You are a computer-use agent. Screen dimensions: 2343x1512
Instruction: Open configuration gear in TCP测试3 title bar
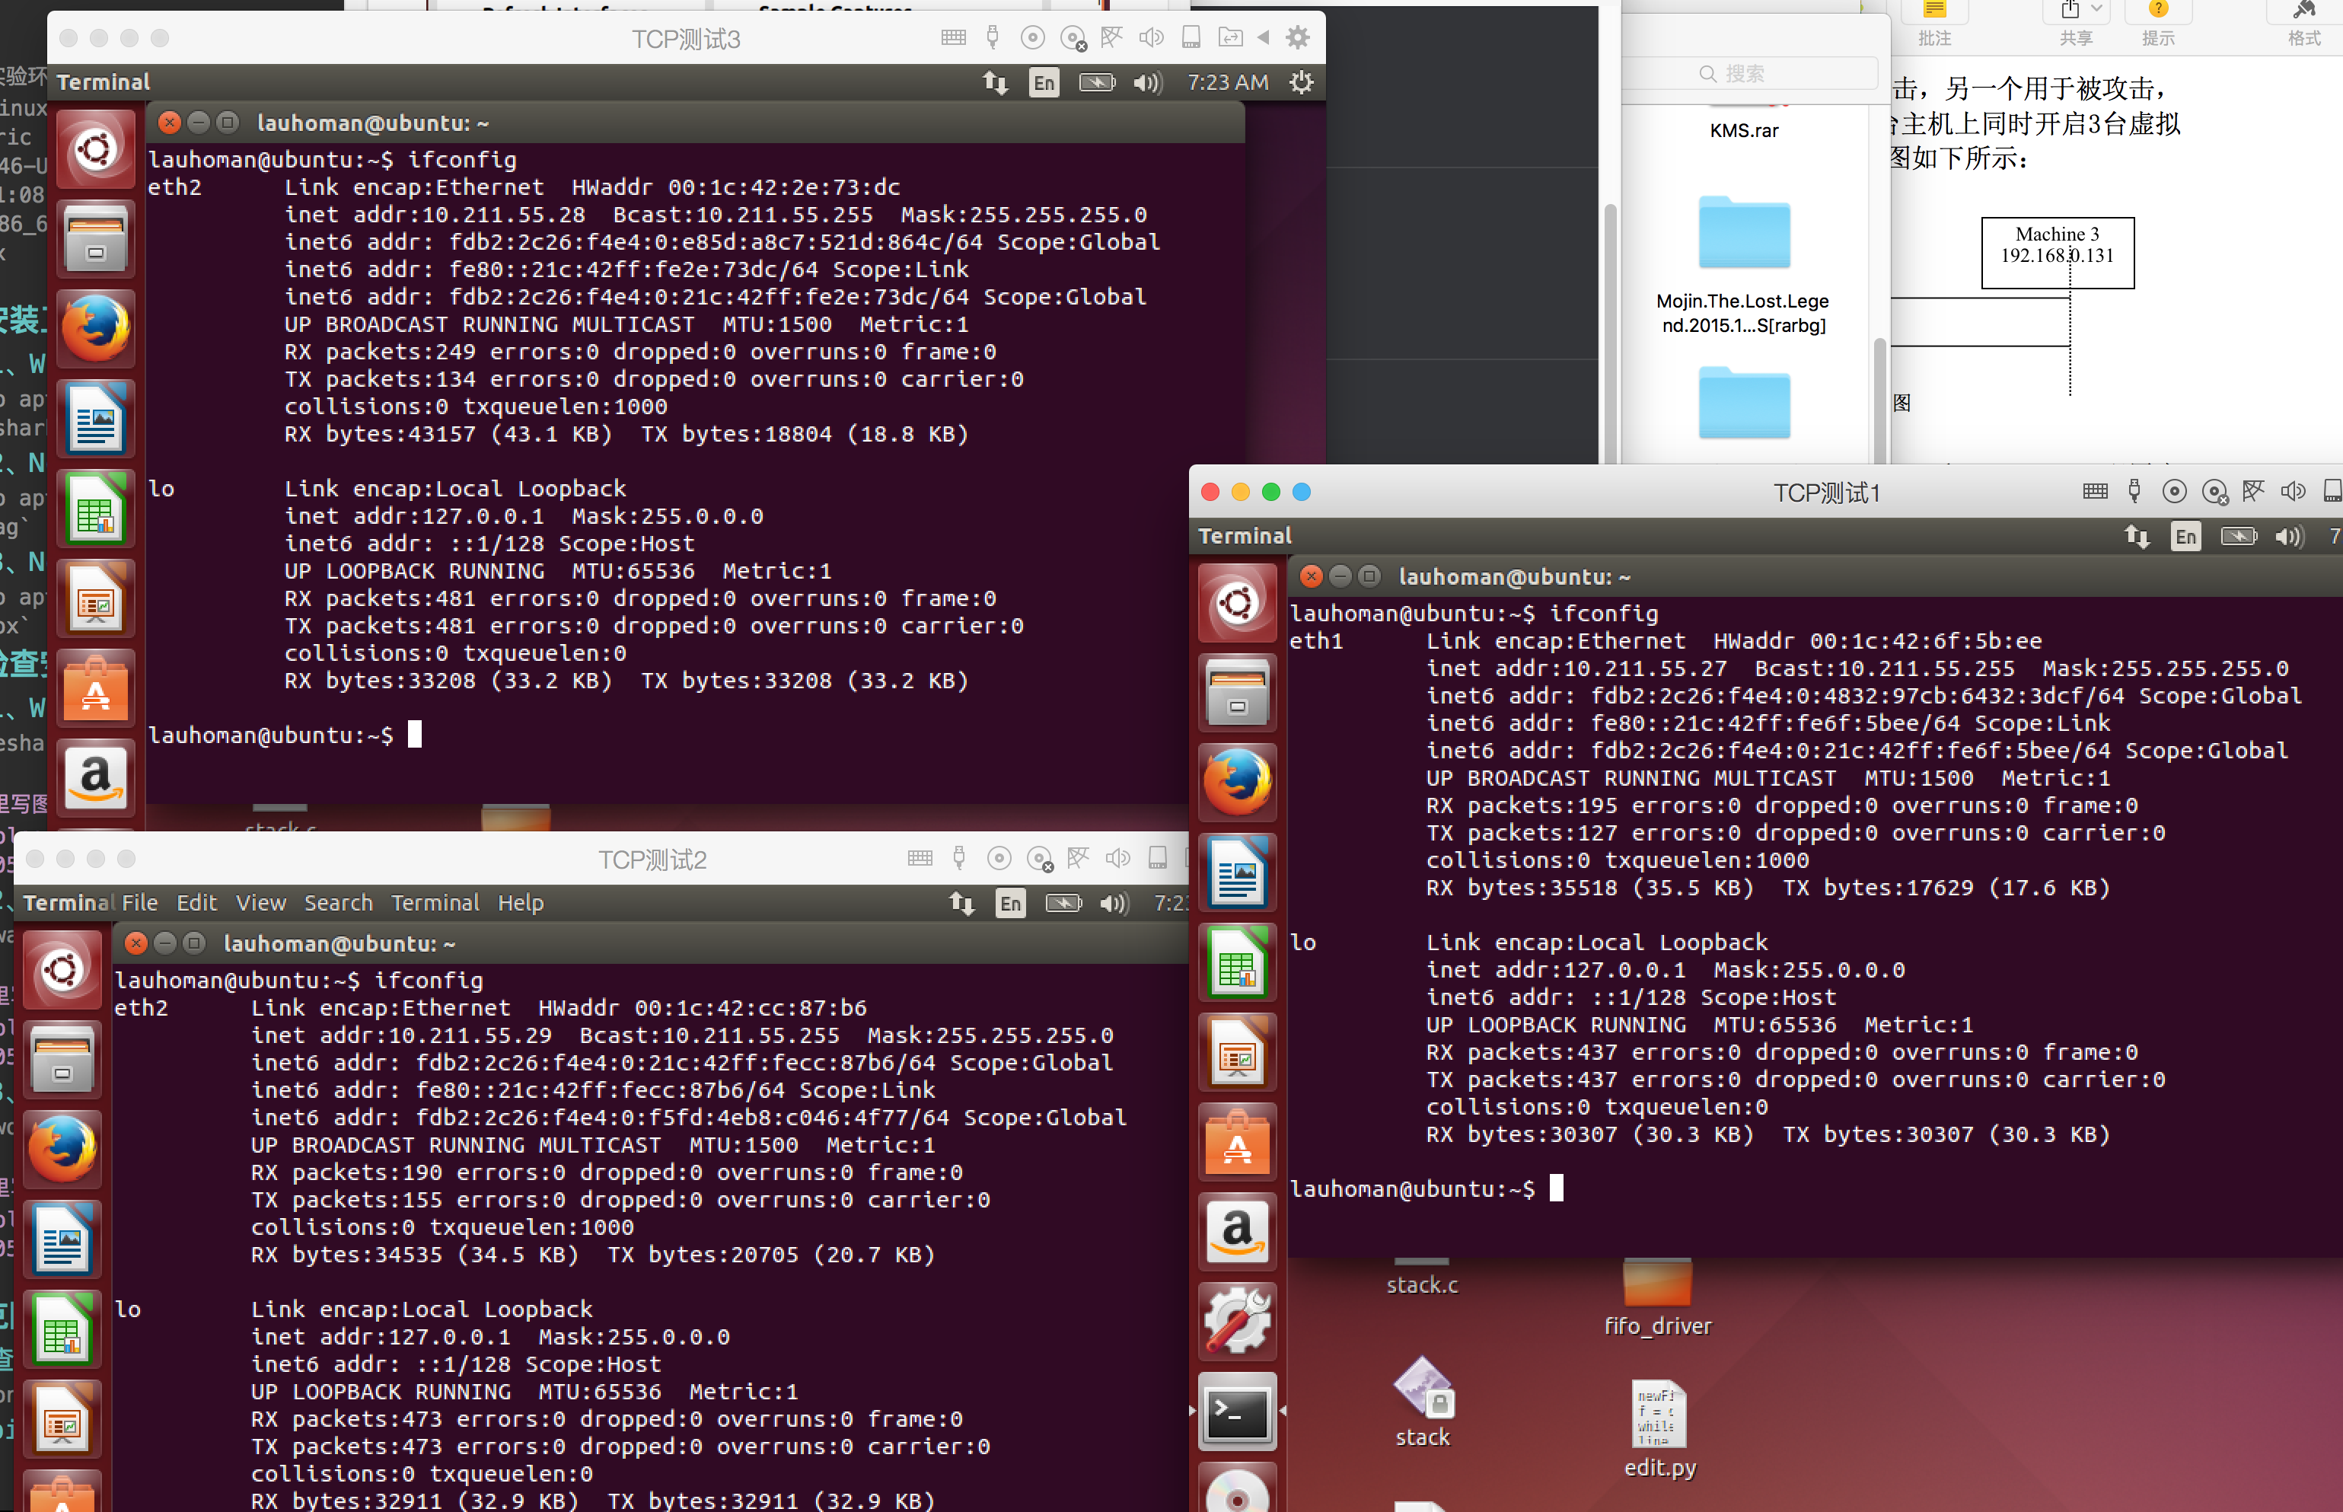point(1298,38)
